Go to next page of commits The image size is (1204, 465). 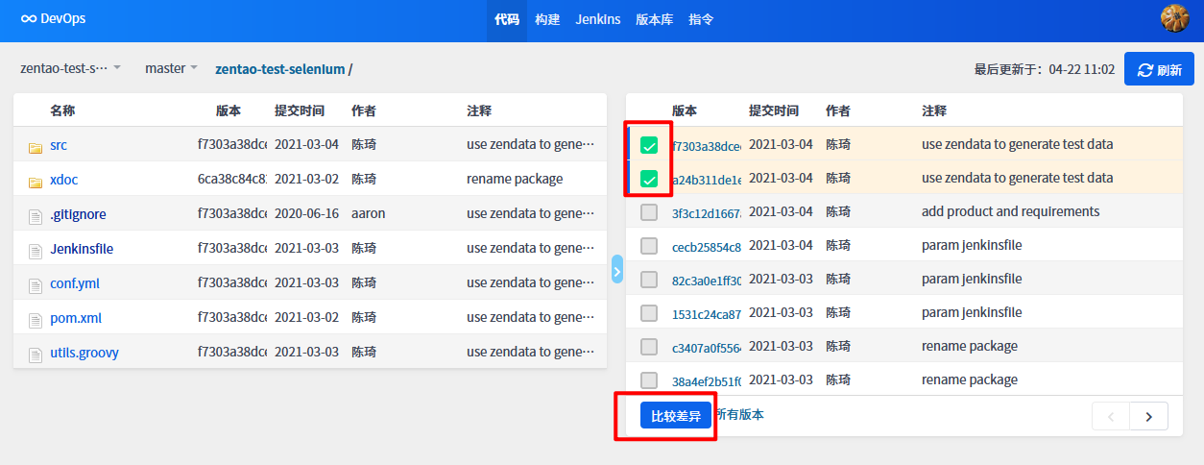point(1148,416)
